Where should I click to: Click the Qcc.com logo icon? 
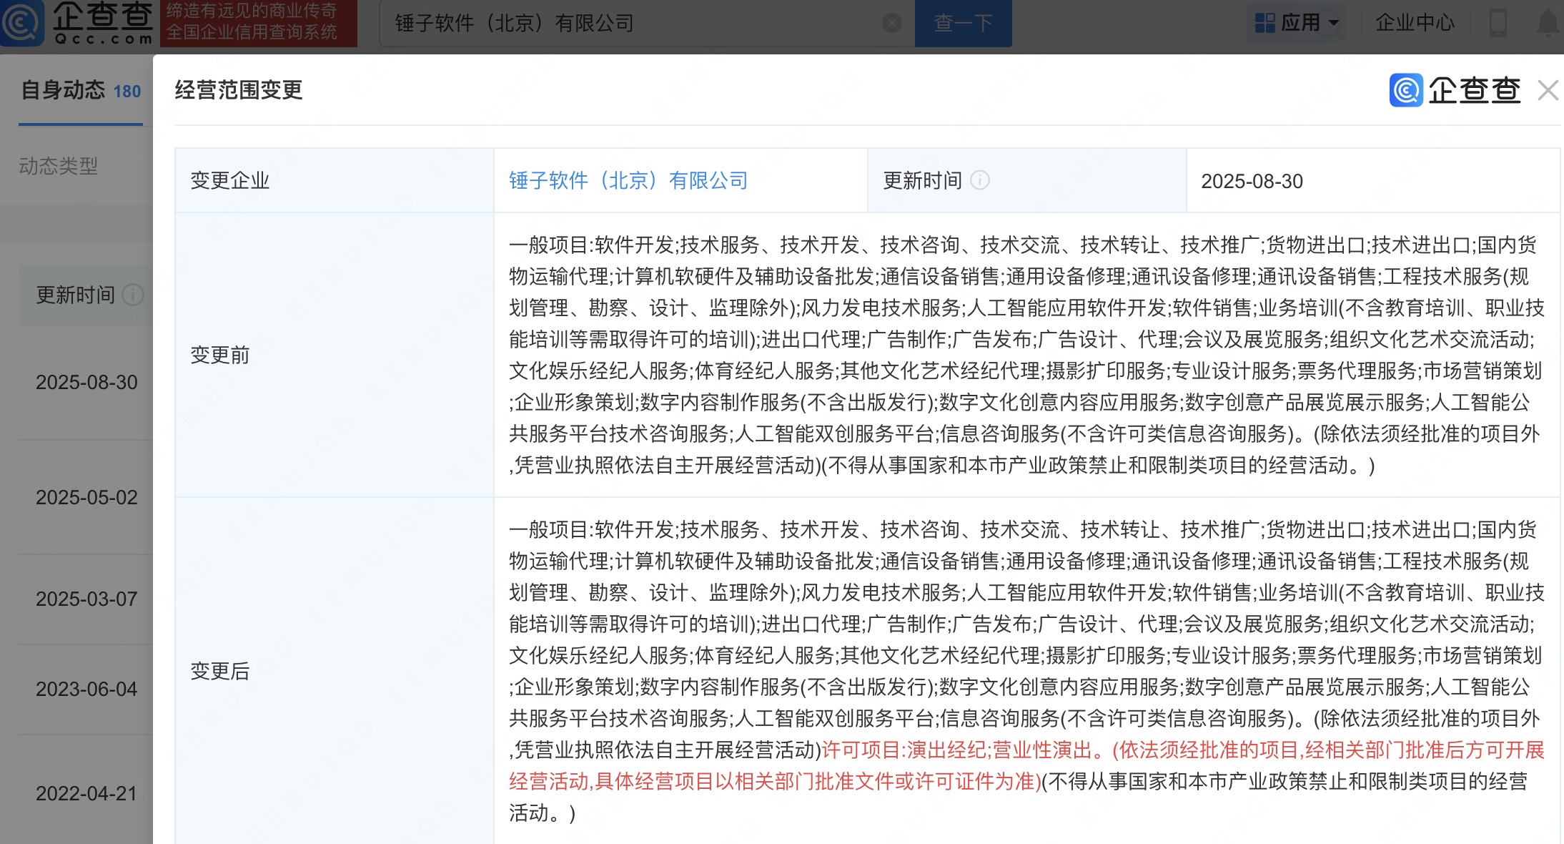(x=23, y=23)
